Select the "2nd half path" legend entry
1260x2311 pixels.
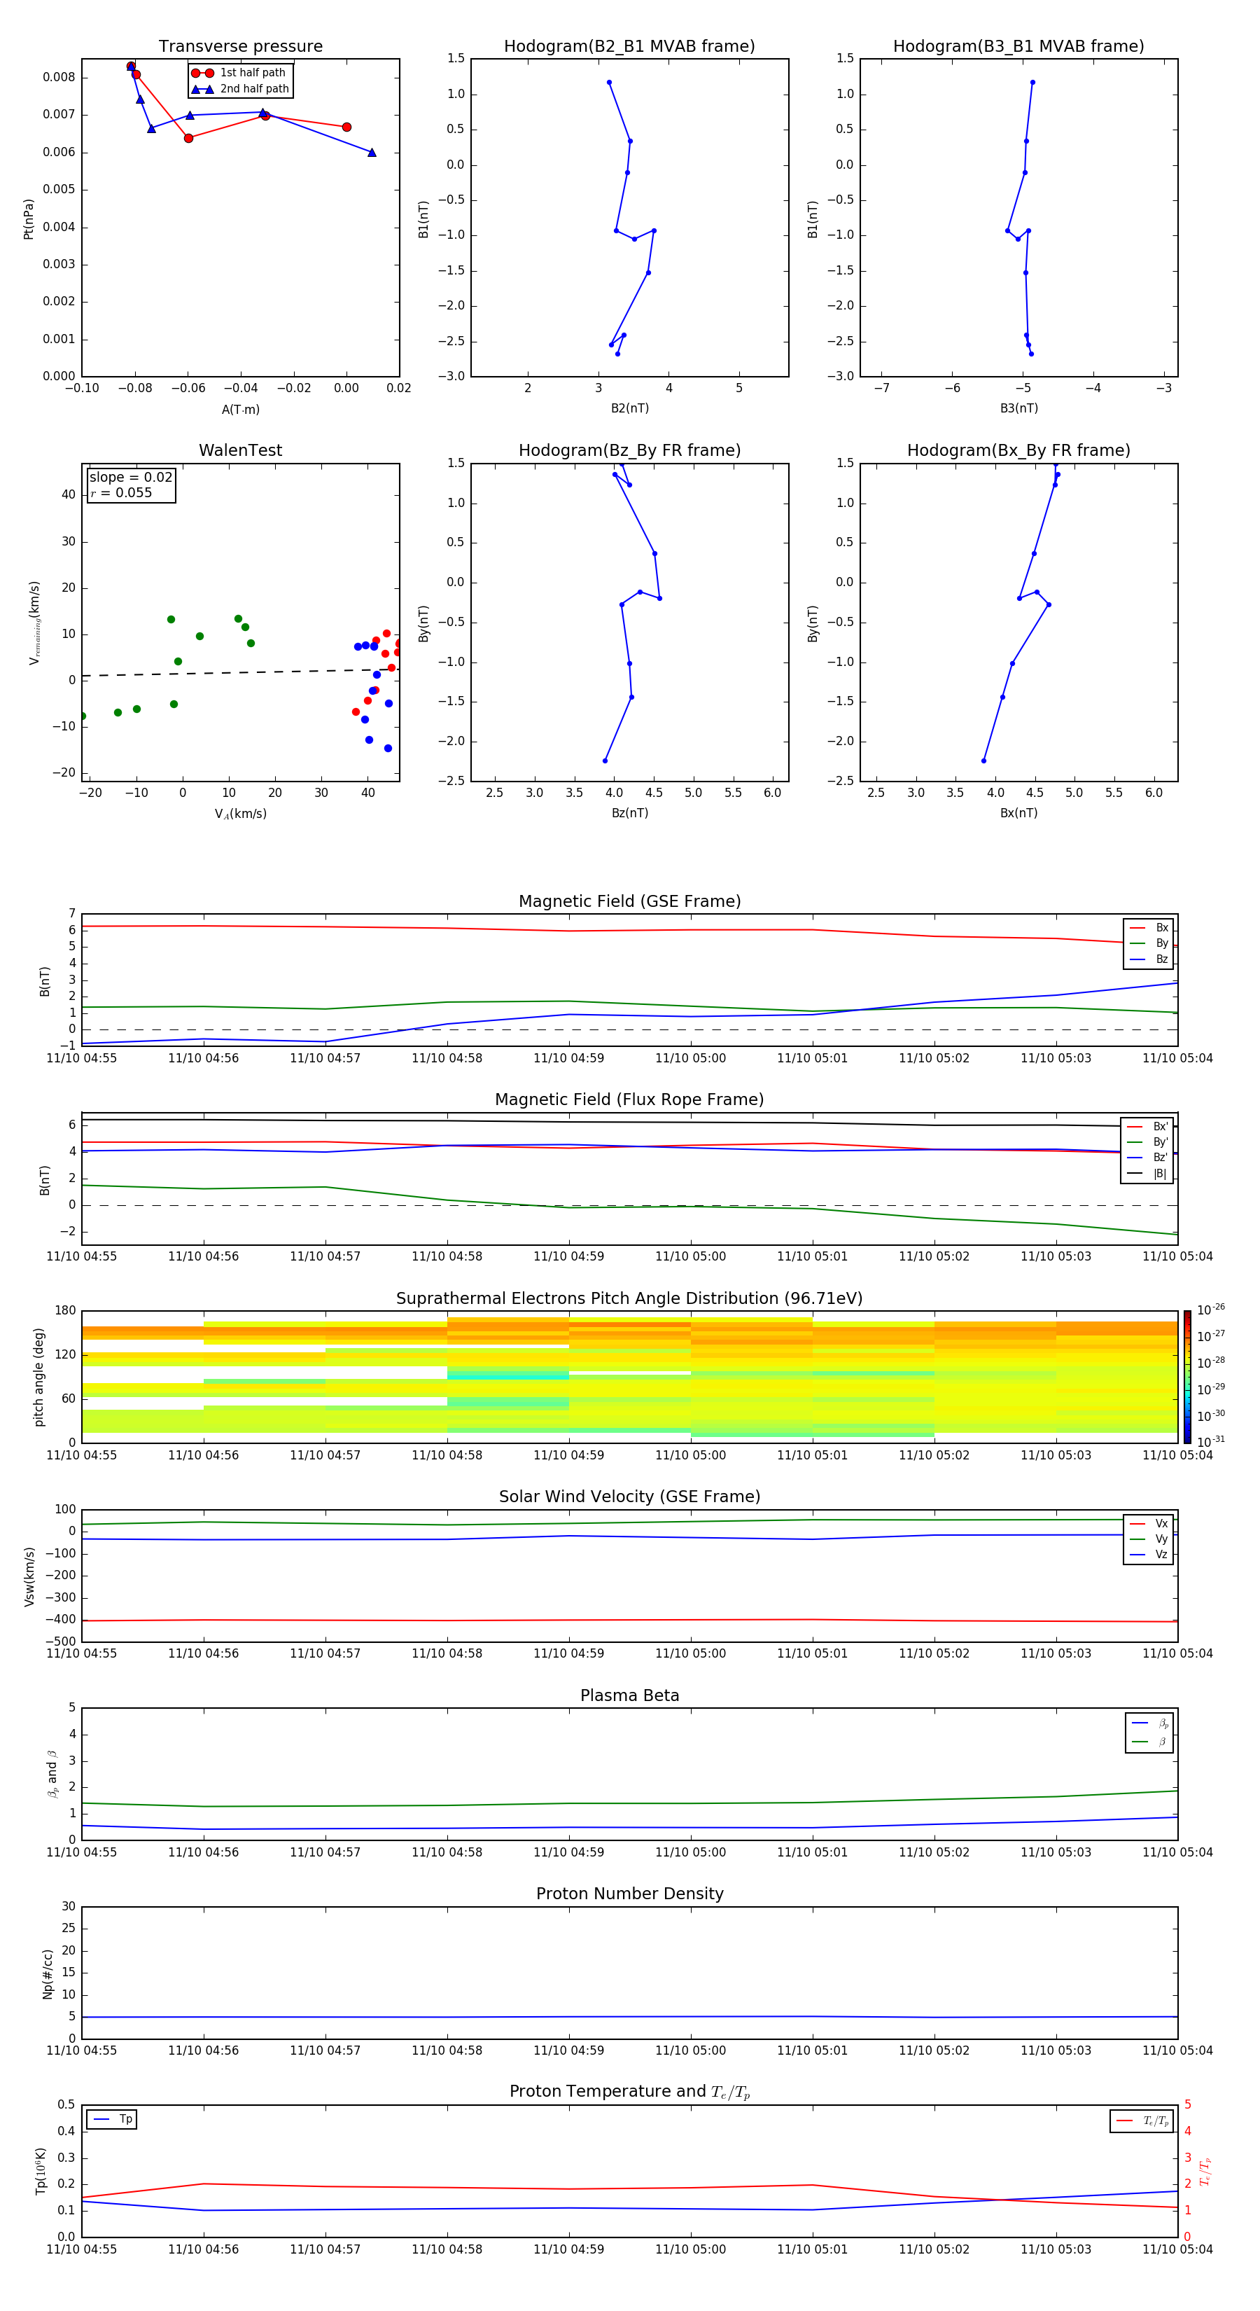[x=239, y=89]
